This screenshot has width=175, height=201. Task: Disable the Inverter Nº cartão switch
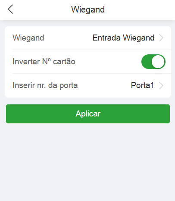[x=153, y=62]
